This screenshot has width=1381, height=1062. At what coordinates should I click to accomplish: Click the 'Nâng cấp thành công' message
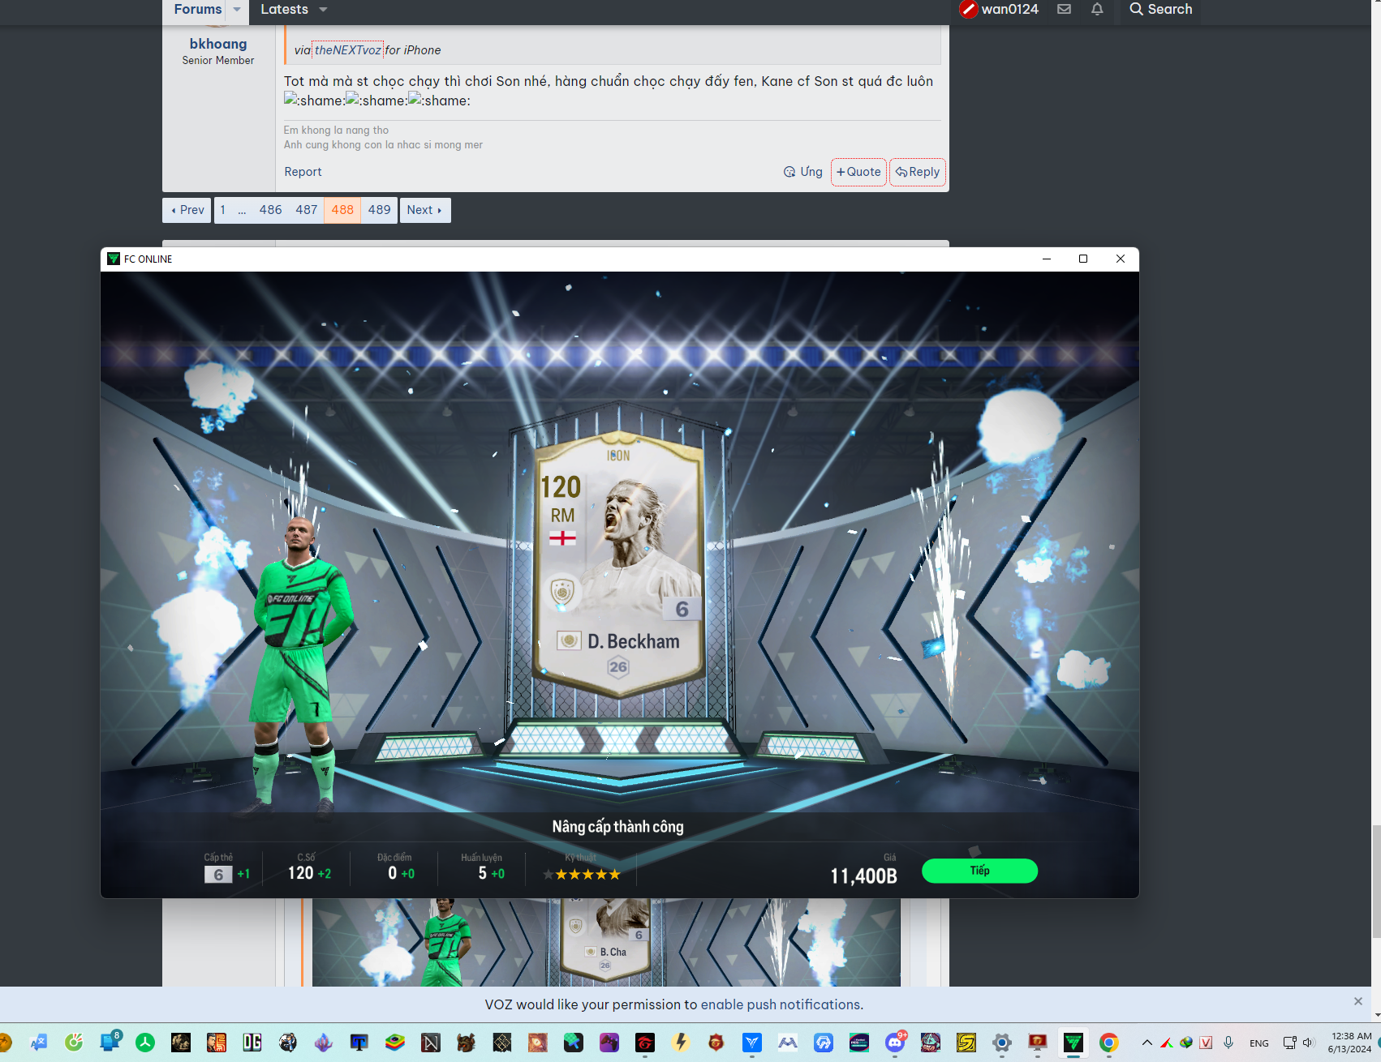[x=618, y=827]
